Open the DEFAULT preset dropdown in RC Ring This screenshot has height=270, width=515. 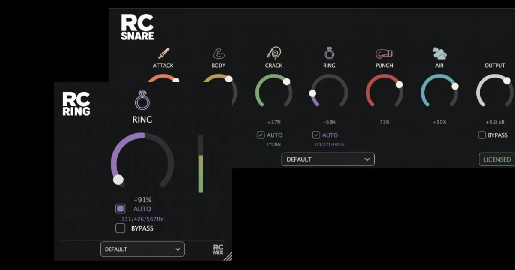142,249
